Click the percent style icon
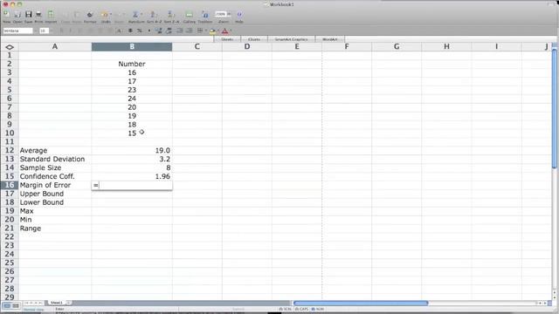This screenshot has width=559, height=314. click(140, 31)
